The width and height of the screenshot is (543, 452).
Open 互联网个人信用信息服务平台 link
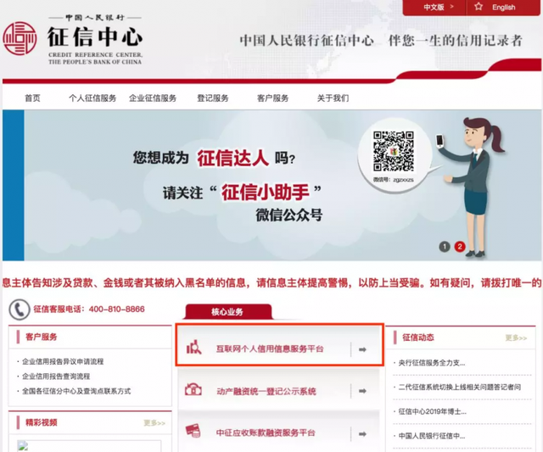pyautogui.click(x=270, y=349)
